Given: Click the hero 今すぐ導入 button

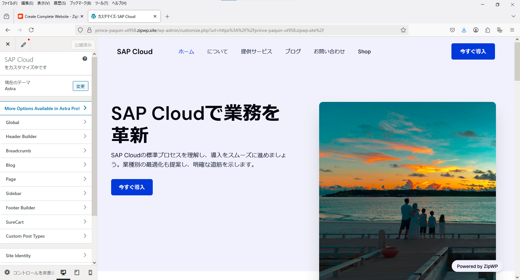Looking at the screenshot, I should [132, 187].
